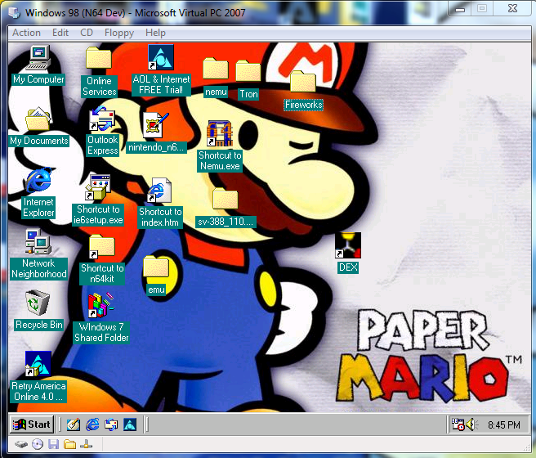Minimize the Virtual PC window
536x458 pixels.
point(460,9)
